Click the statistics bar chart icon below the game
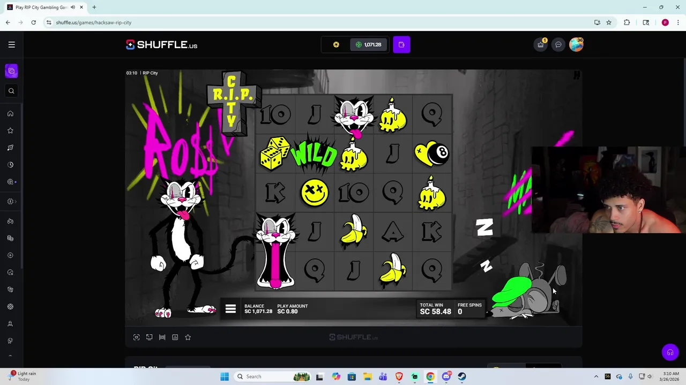This screenshot has height=385, width=686. (x=175, y=337)
